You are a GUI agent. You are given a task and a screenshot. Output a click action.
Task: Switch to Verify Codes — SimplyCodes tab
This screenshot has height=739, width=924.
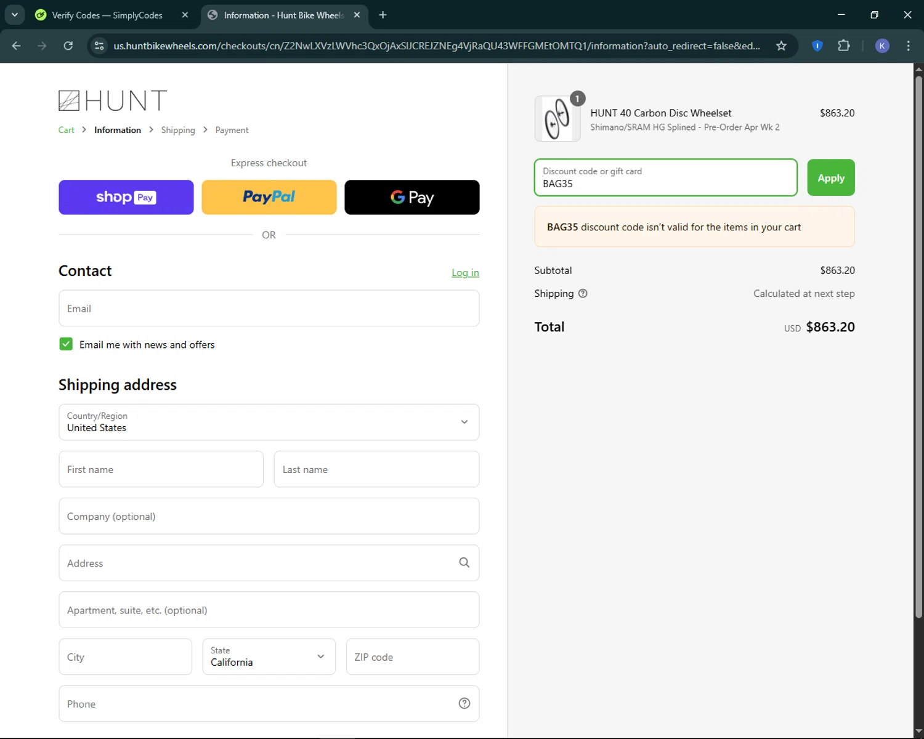107,15
